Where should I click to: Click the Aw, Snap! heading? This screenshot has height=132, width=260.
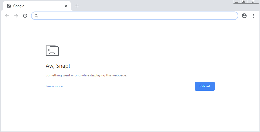(58, 66)
